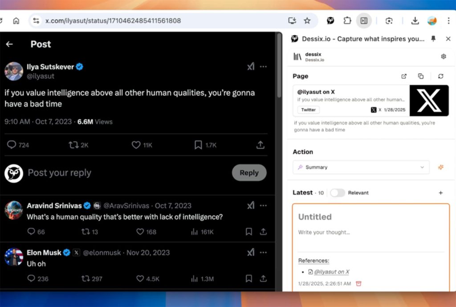Open more options on Ilya's post
The width and height of the screenshot is (456, 307).
point(263,67)
